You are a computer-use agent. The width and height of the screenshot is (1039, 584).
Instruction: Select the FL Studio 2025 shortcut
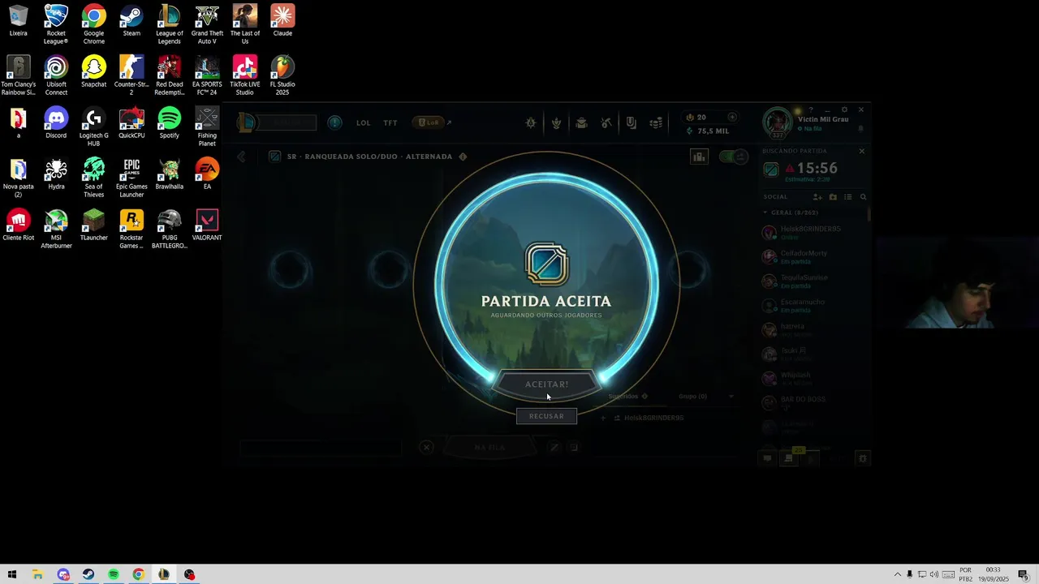point(282,75)
